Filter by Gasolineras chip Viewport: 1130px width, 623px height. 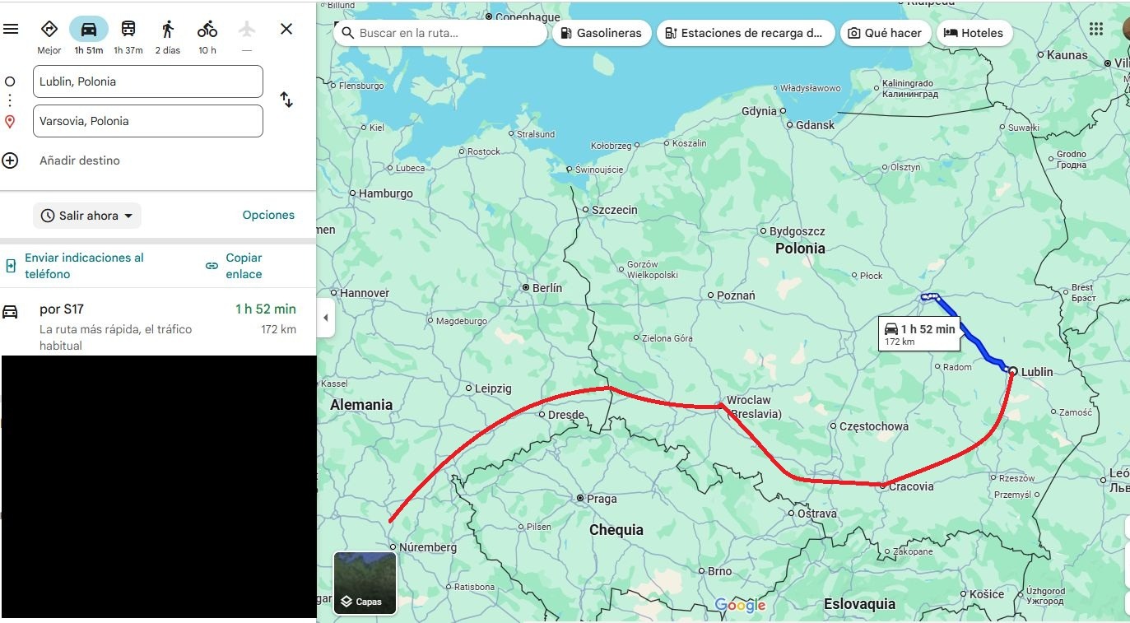tap(602, 33)
